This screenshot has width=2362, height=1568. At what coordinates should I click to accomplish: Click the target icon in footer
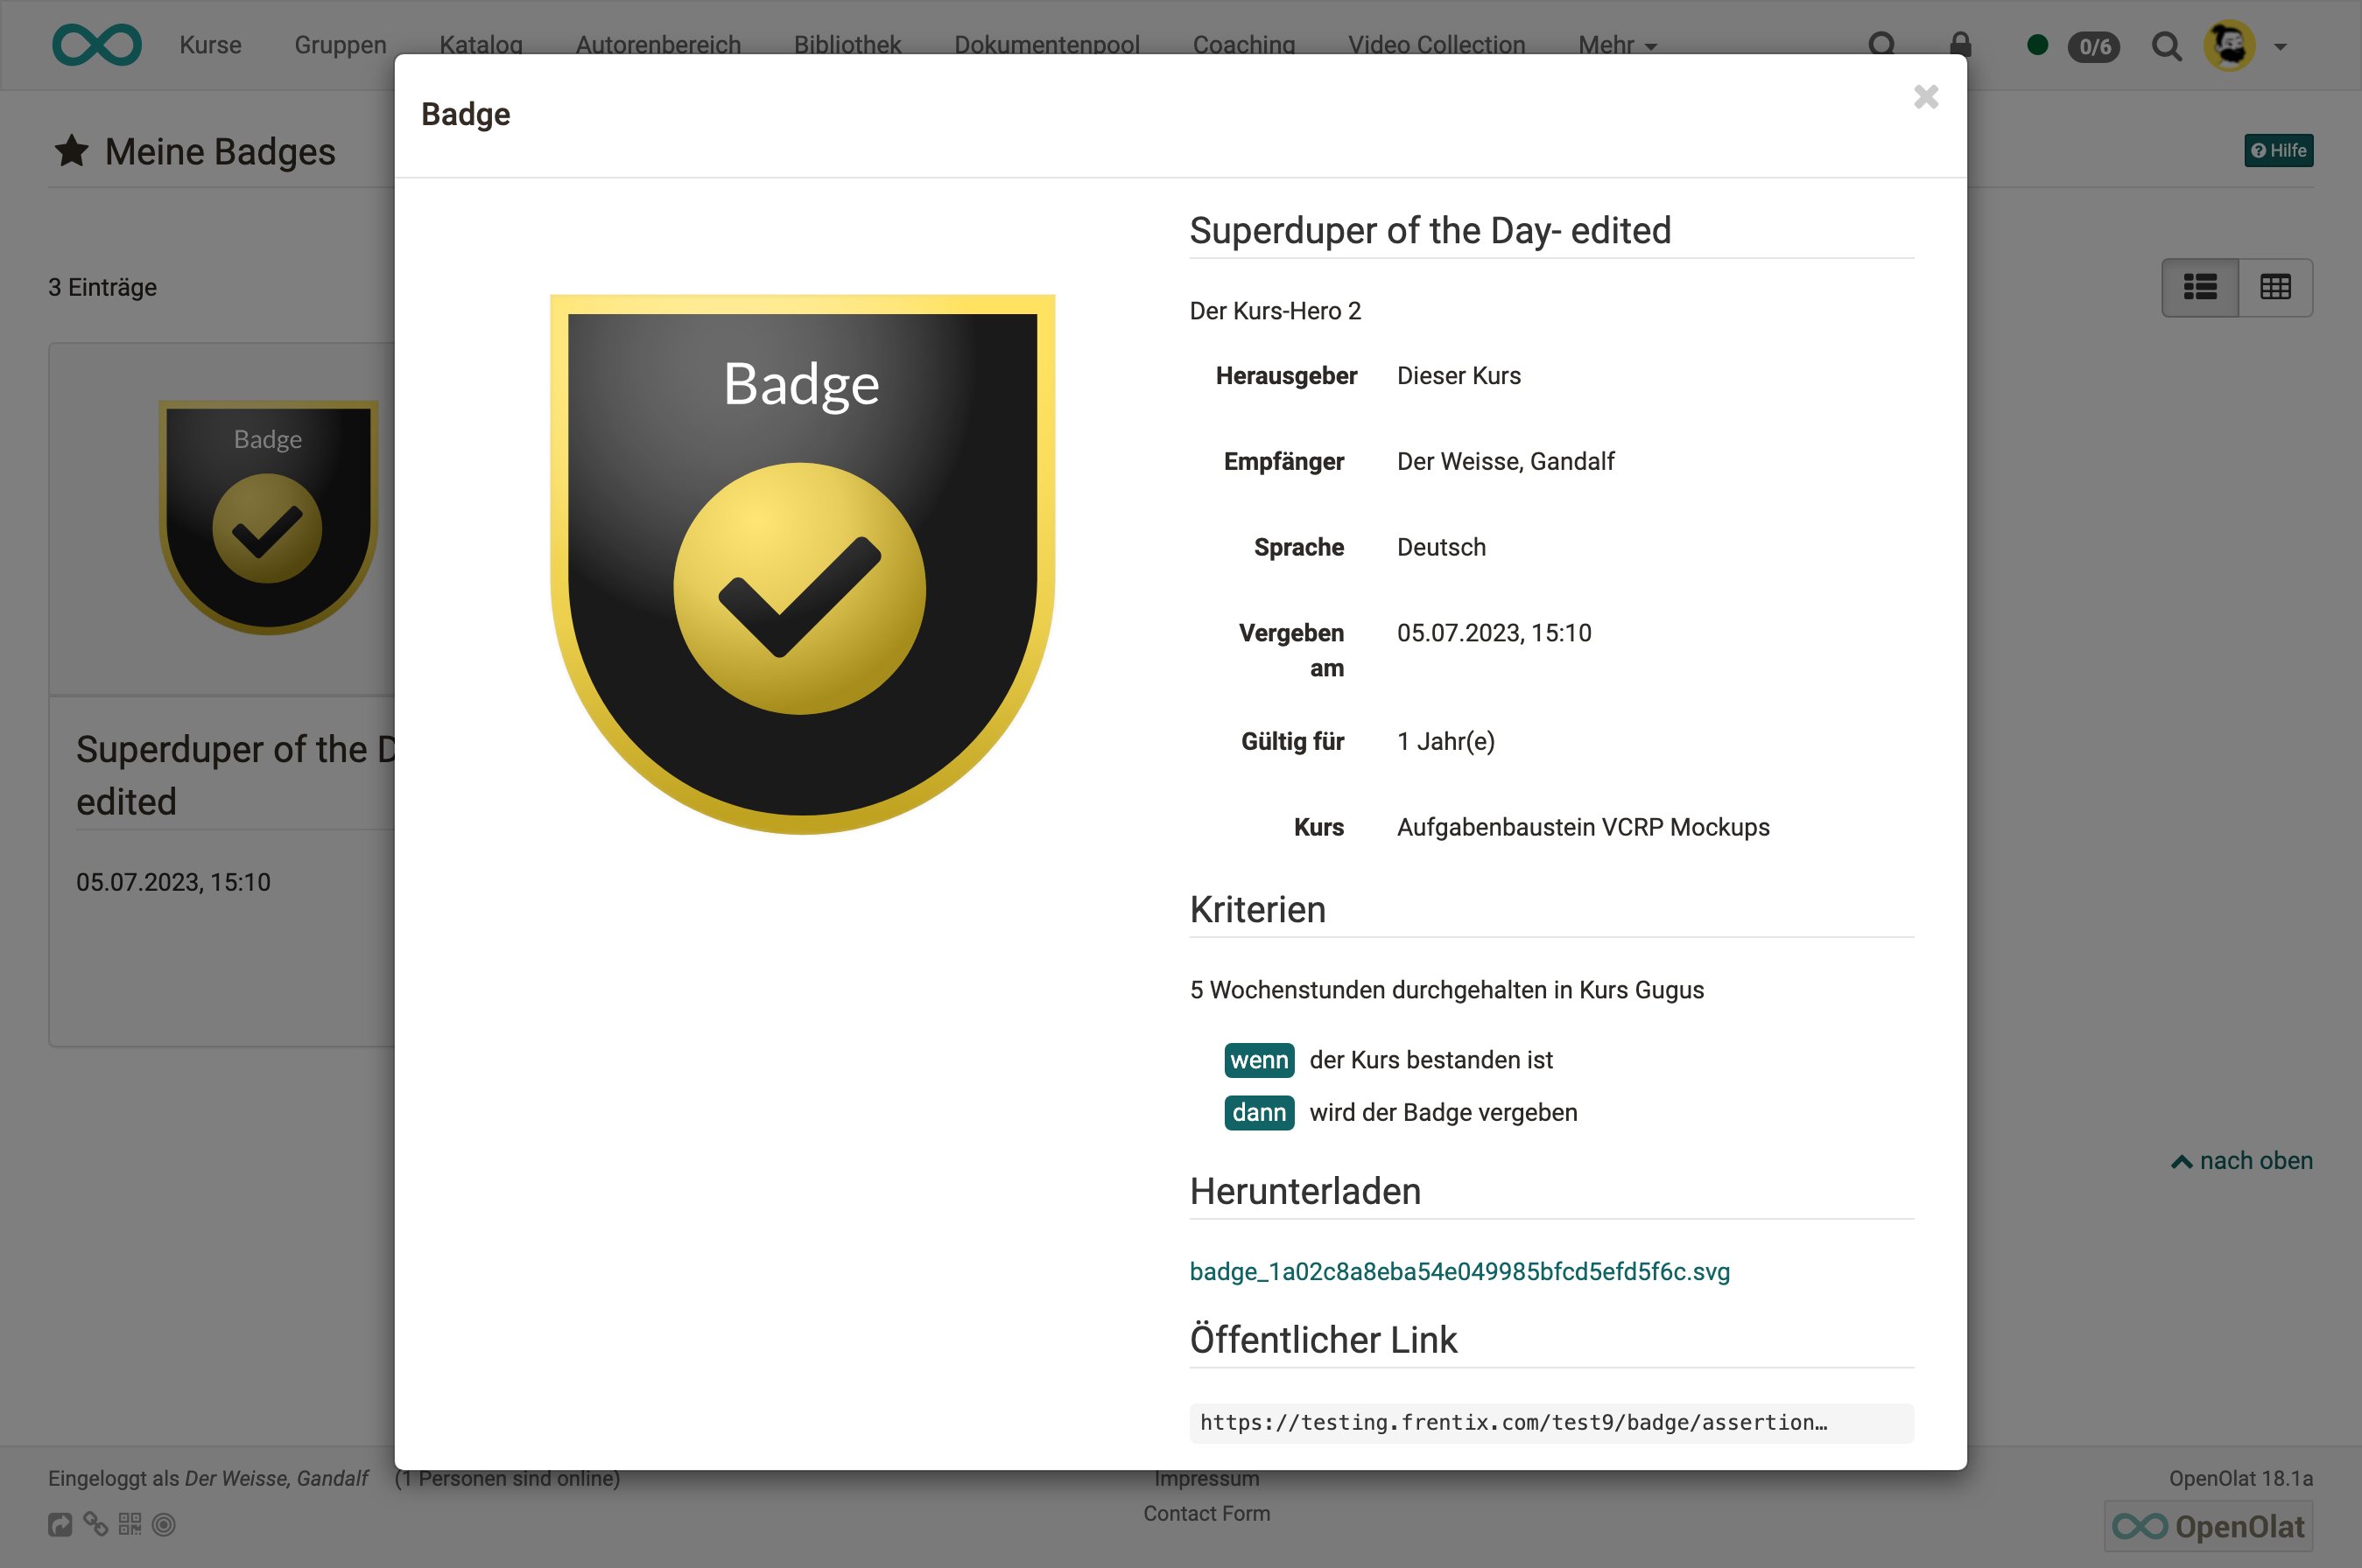tap(163, 1525)
